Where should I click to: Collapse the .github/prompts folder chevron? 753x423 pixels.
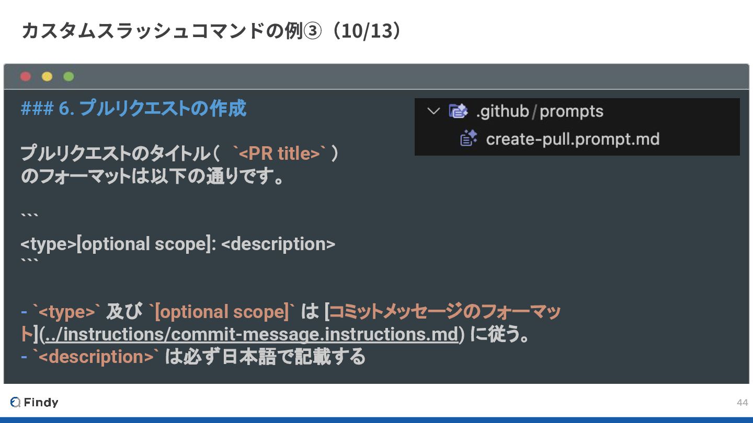tap(433, 111)
